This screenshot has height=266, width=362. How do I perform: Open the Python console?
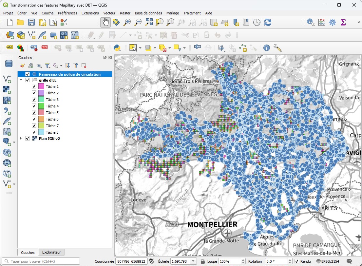[x=117, y=48]
